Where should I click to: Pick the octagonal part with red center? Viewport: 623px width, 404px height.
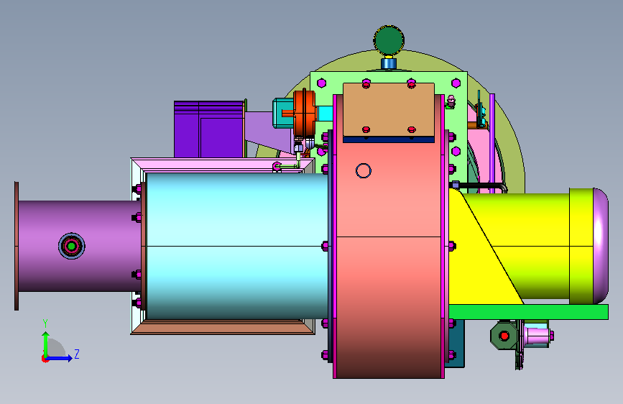[504, 336]
